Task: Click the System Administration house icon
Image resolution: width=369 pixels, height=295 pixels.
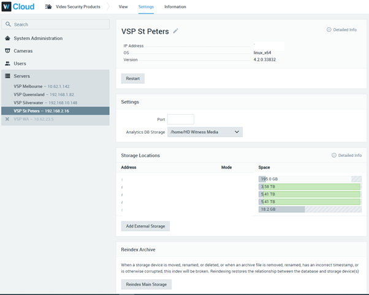Action: tap(7, 38)
